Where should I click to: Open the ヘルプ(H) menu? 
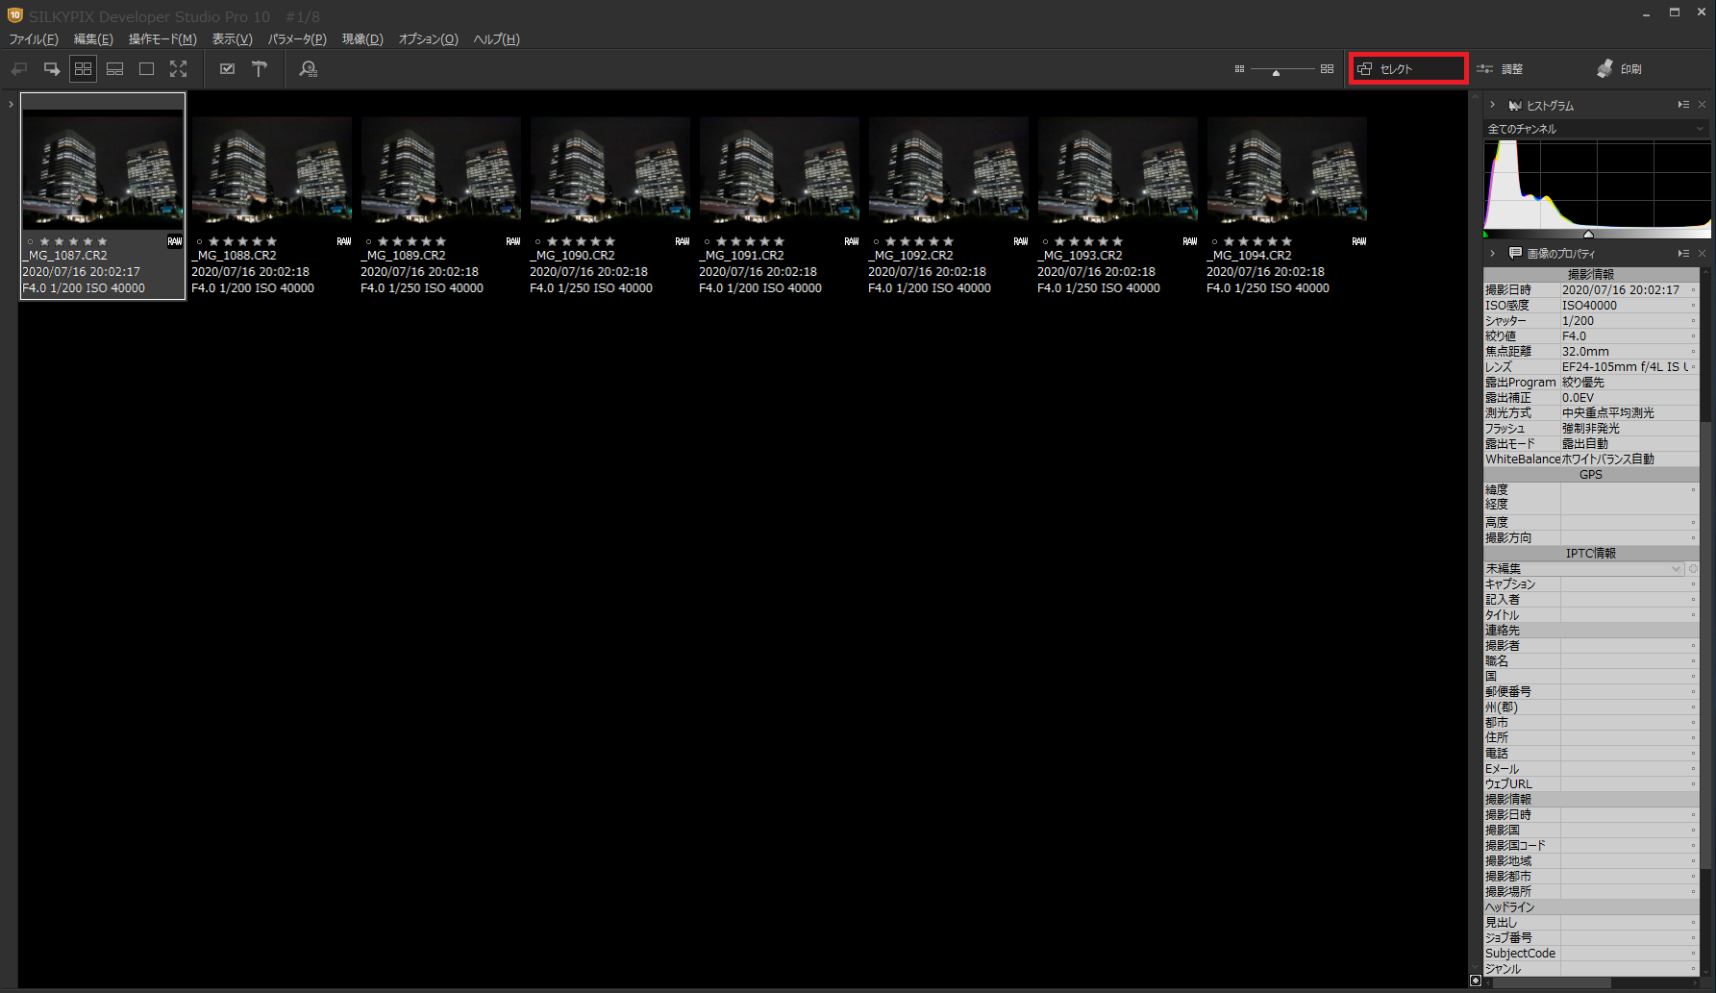point(496,39)
